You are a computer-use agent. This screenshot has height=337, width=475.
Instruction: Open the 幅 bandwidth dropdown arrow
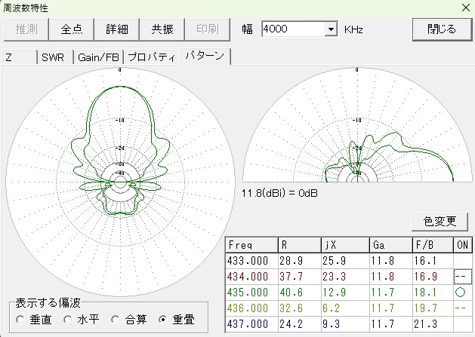pyautogui.click(x=330, y=29)
